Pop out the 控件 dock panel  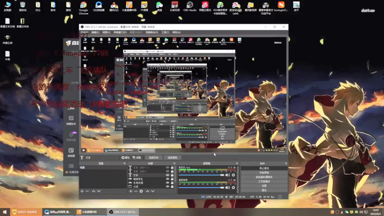click(x=286, y=163)
